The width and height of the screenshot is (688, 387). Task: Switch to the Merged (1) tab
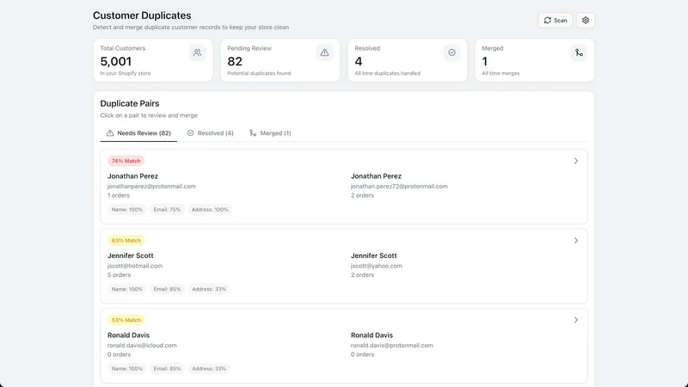(270, 133)
